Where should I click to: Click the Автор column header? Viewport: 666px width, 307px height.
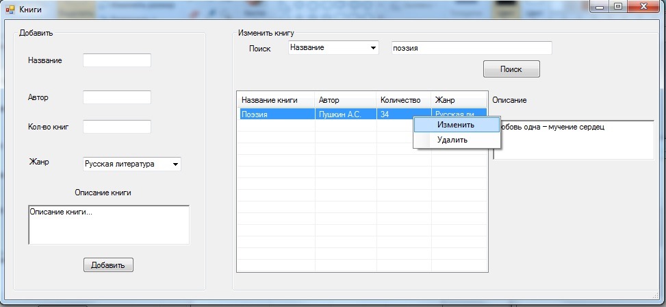345,100
